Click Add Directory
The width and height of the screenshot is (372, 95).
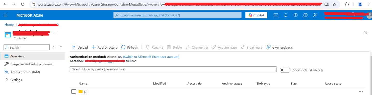coord(105,47)
